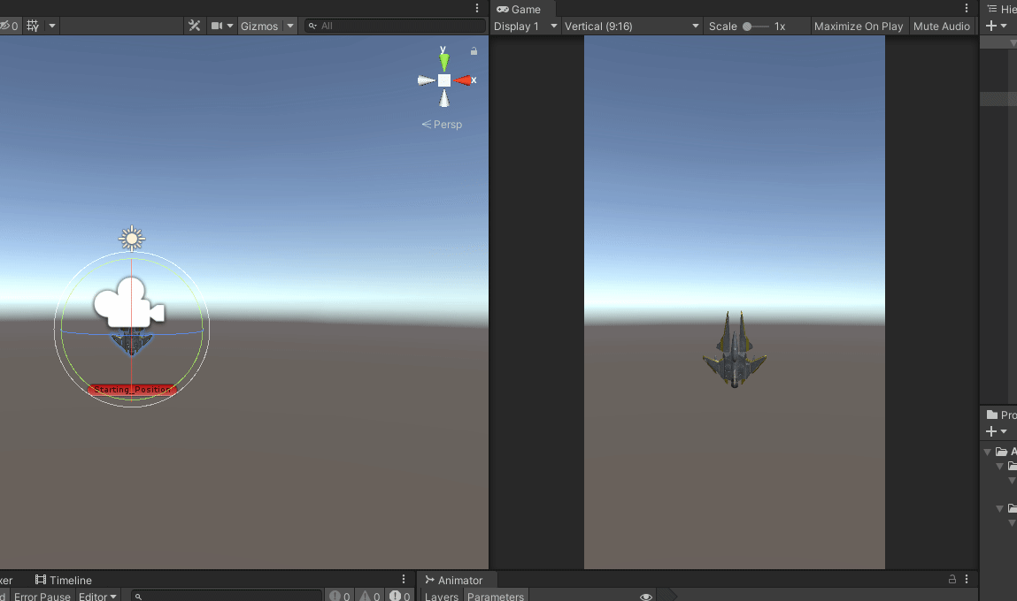The width and height of the screenshot is (1017, 601).
Task: Select the Directional Light sun gizmo
Action: pos(132,239)
